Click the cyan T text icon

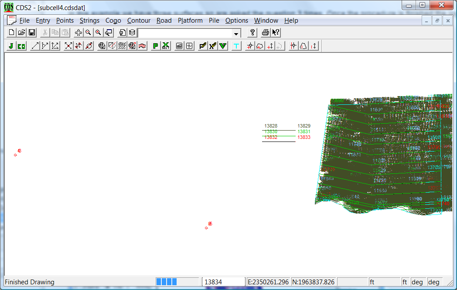point(236,46)
